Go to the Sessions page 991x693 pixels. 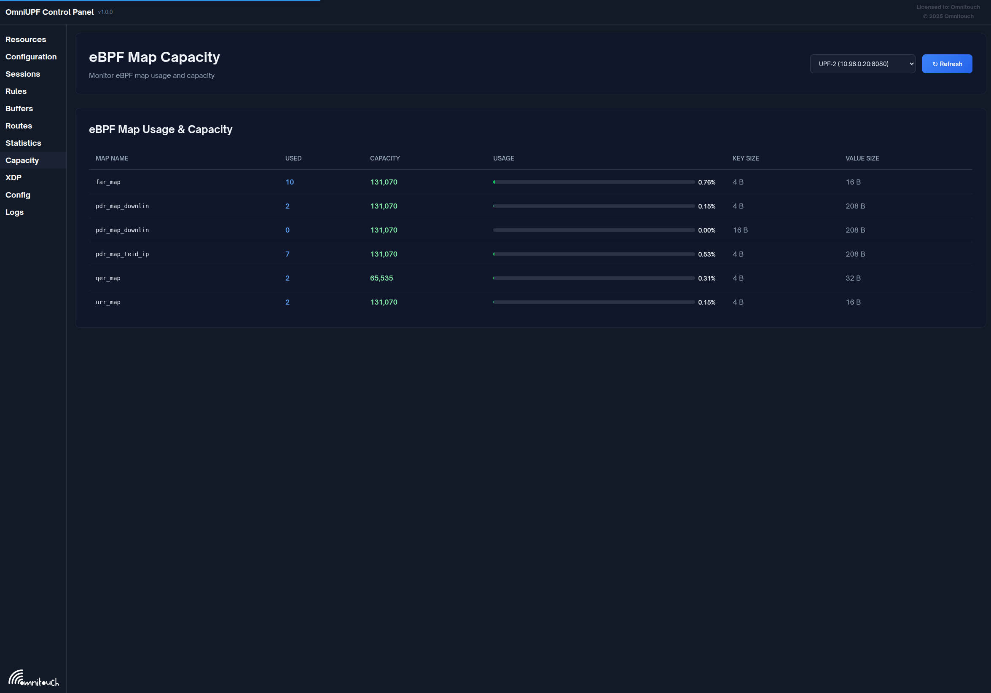[x=22, y=74]
